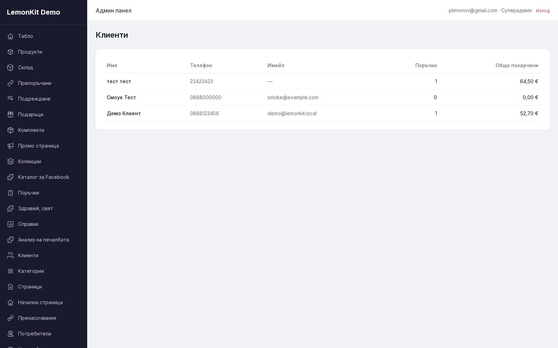
Task: Click the box icon beside Продукти
Action: click(10, 52)
